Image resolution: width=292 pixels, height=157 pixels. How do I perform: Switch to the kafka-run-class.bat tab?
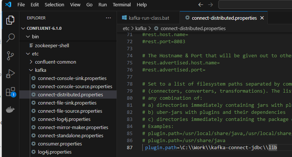coord(148,18)
